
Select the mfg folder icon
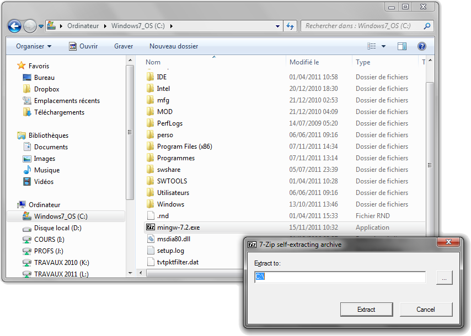(x=150, y=100)
